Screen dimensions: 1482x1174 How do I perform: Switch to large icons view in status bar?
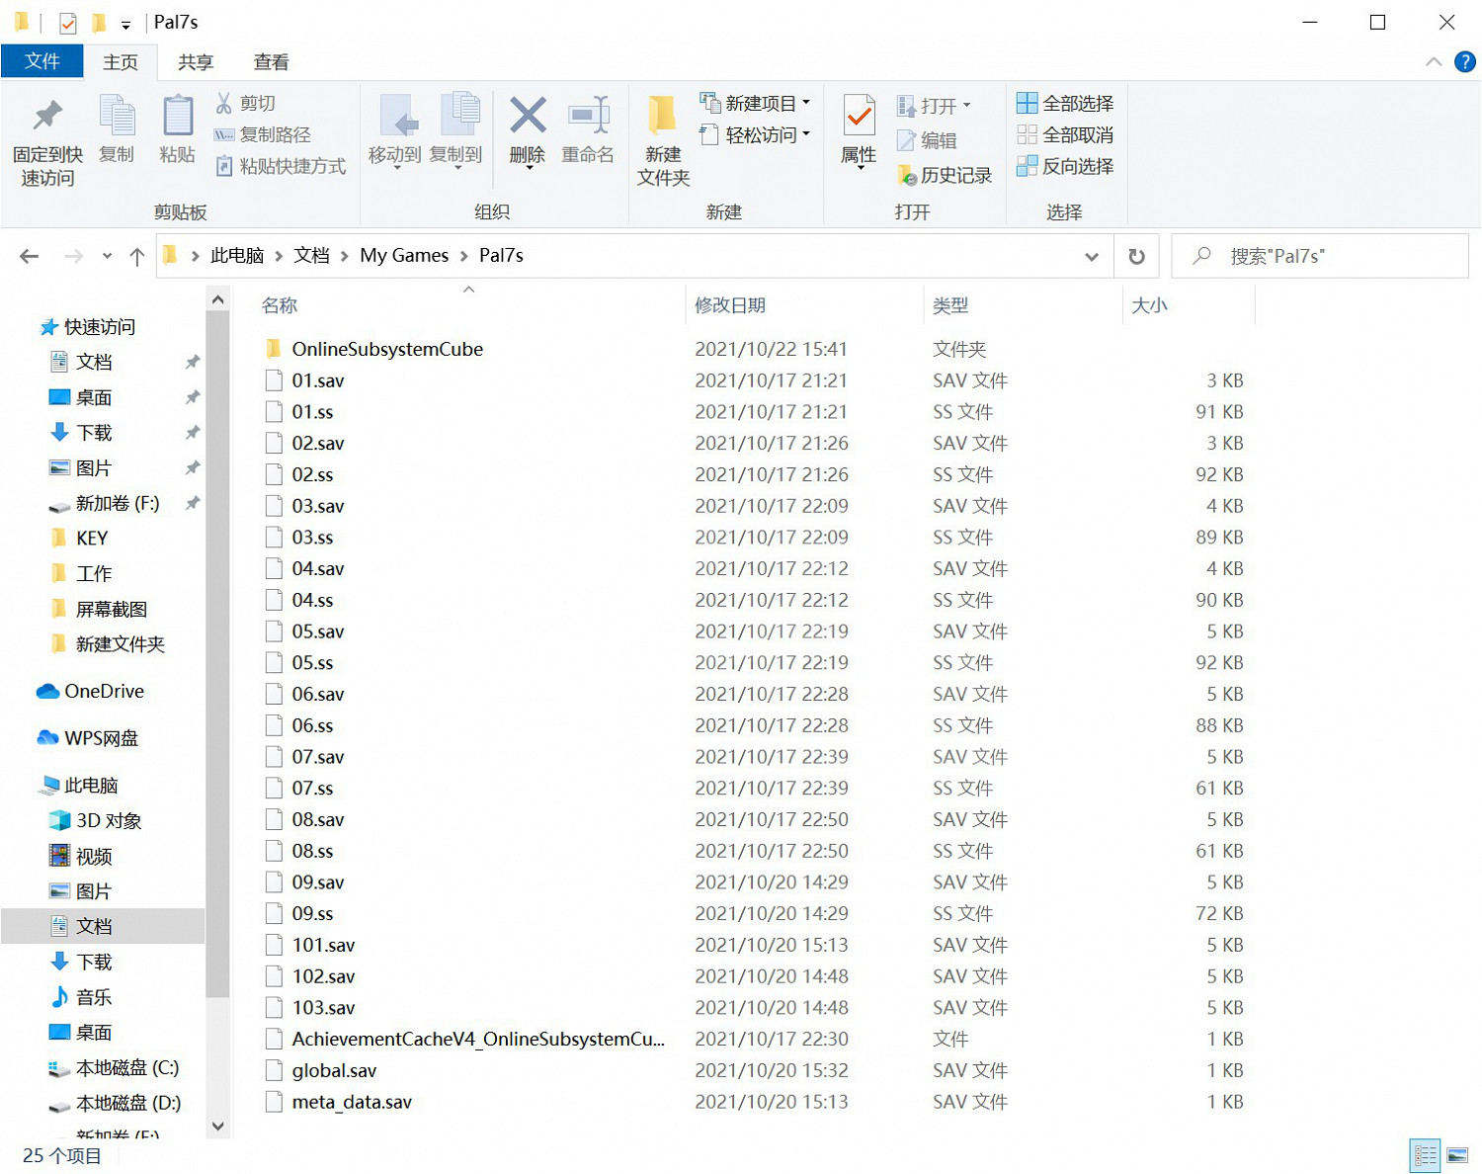(1457, 1155)
